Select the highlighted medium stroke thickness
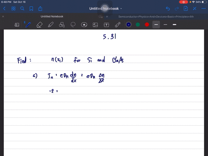 click(156, 25)
